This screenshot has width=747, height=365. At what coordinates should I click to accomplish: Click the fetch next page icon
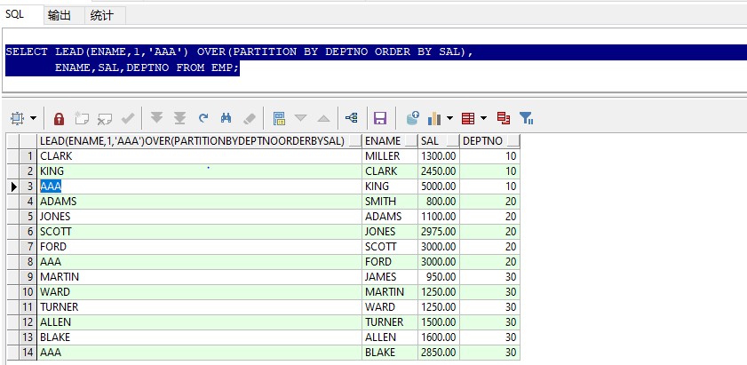click(157, 118)
